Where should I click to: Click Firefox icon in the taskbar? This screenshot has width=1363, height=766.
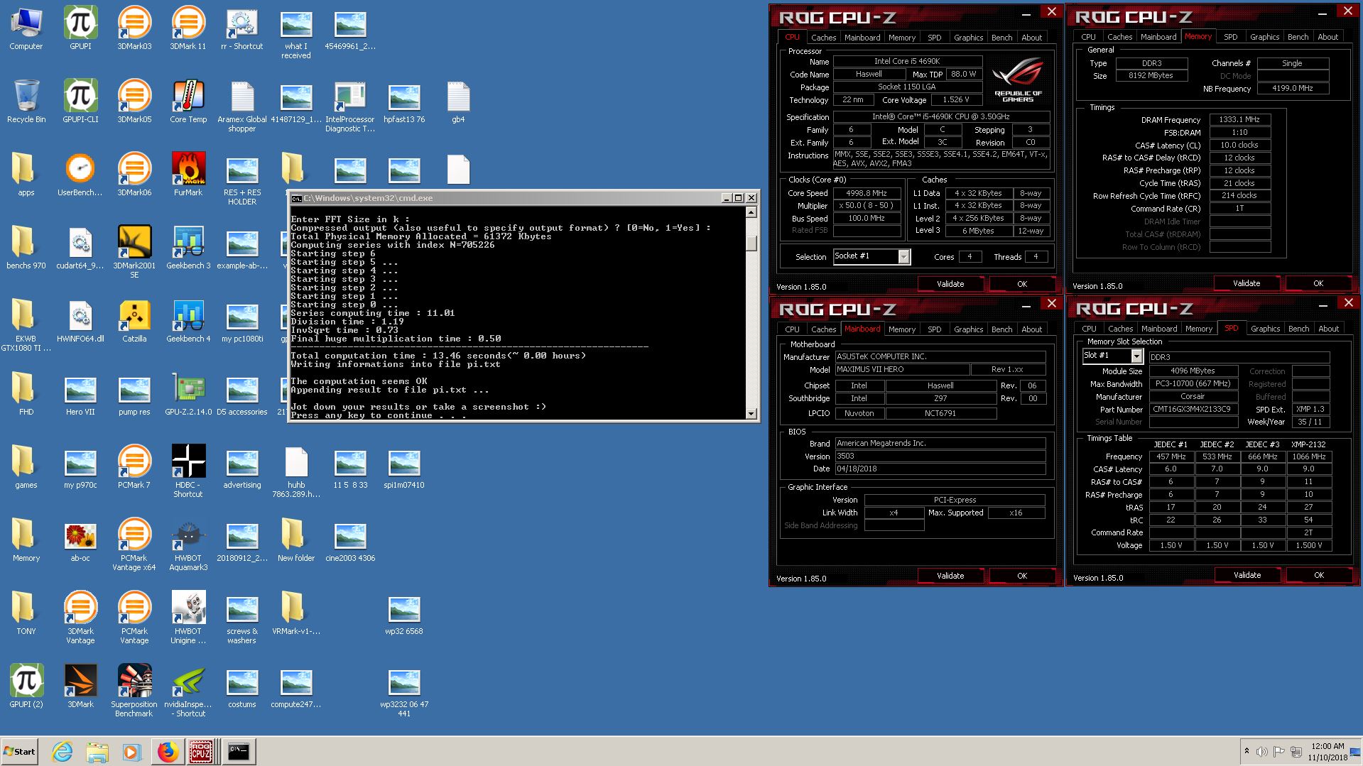[168, 752]
